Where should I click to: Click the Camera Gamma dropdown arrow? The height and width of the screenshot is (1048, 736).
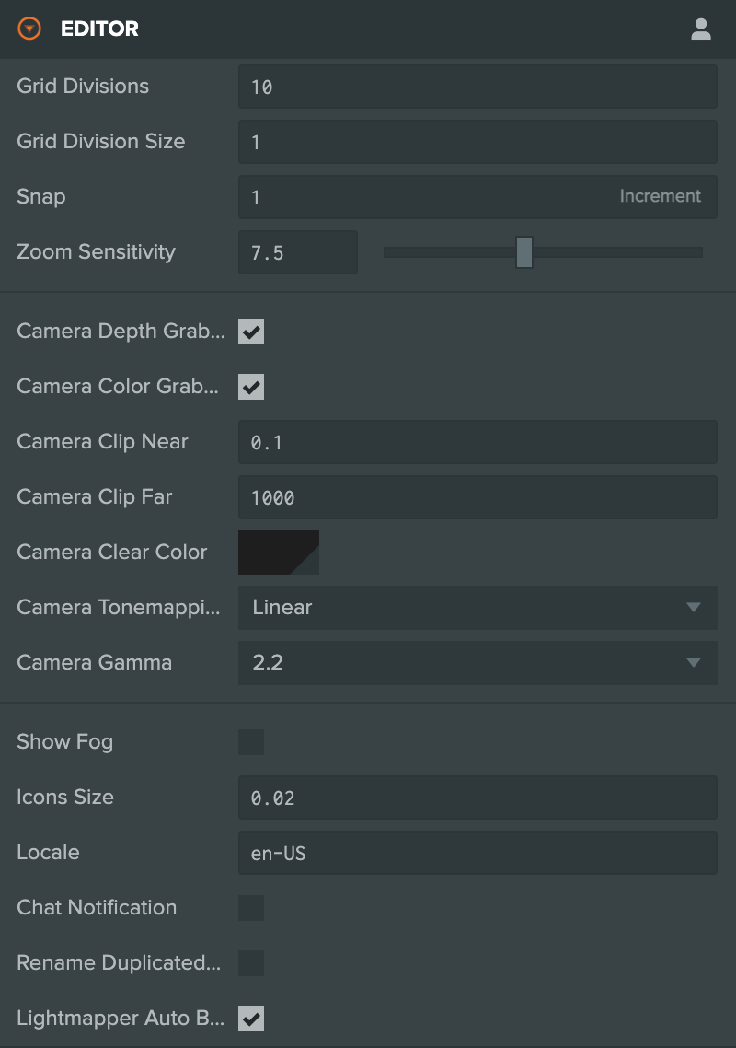click(x=694, y=663)
